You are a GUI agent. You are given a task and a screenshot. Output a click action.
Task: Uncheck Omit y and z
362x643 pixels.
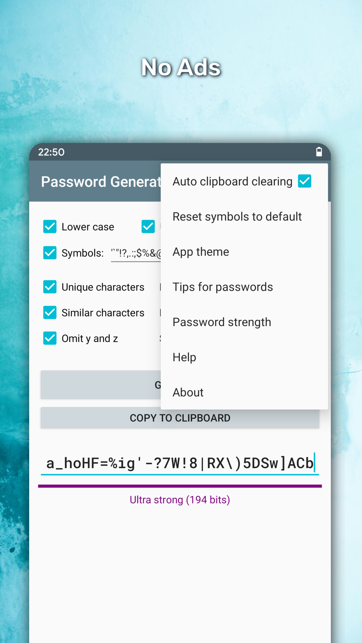(x=50, y=338)
